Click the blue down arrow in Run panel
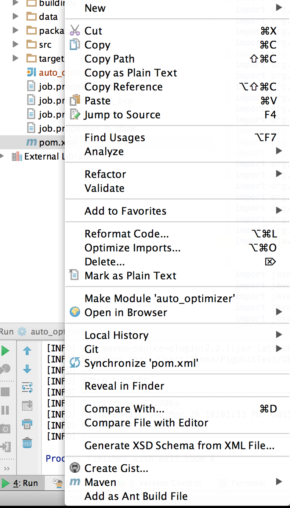The image size is (290, 508). point(27,369)
